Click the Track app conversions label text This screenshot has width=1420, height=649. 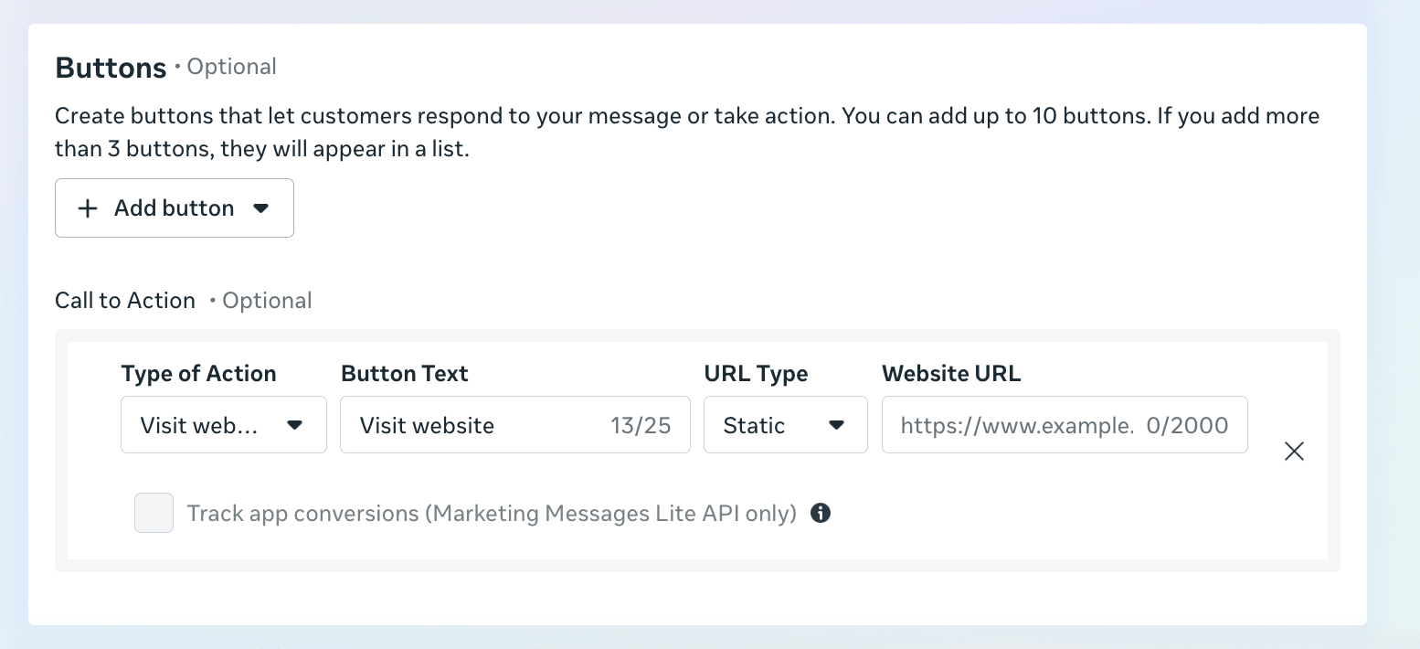[x=492, y=514]
